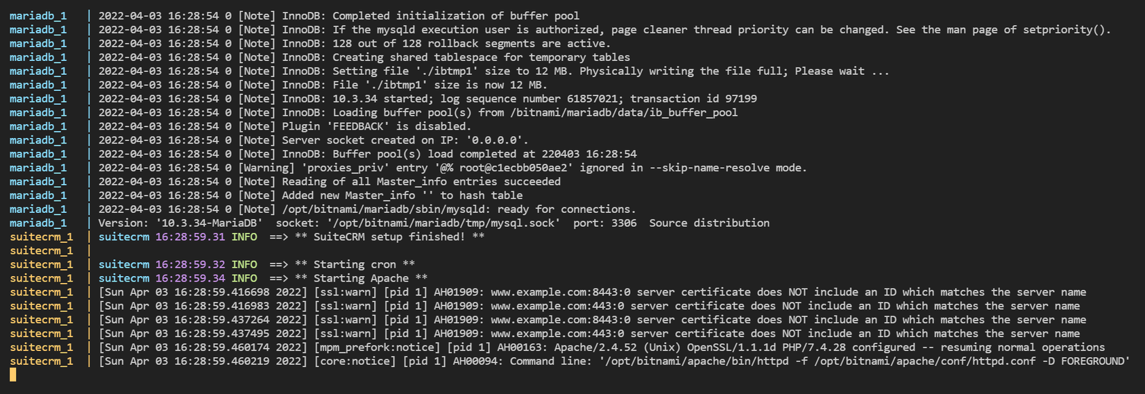Click the Starting Apache message
The height and width of the screenshot is (394, 1145).
pos(361,279)
